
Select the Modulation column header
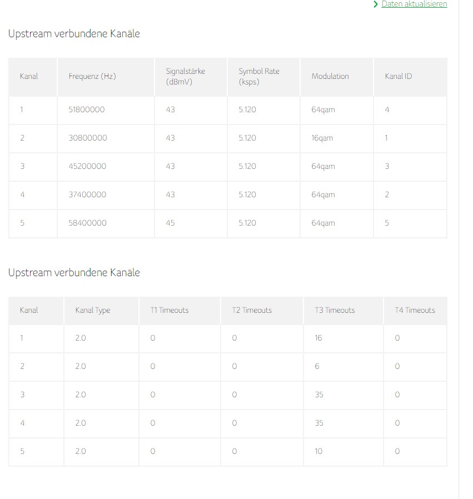pyautogui.click(x=330, y=76)
